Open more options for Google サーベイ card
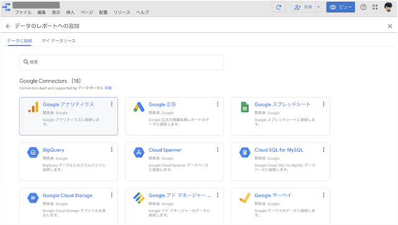Viewport: 398px width, 225px height. pos(323,195)
